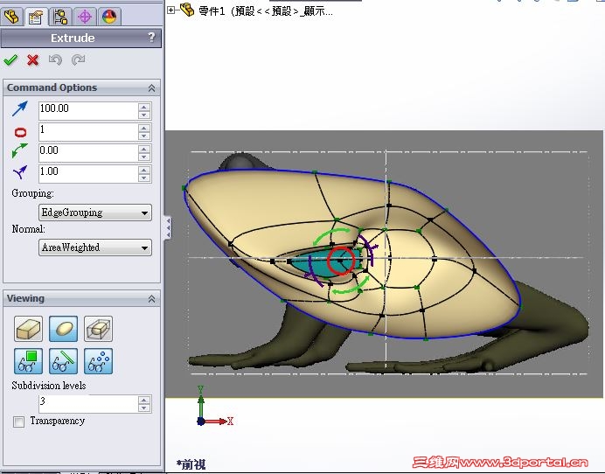Expand the 零件1 tree node
This screenshot has width=605, height=474.
171,10
